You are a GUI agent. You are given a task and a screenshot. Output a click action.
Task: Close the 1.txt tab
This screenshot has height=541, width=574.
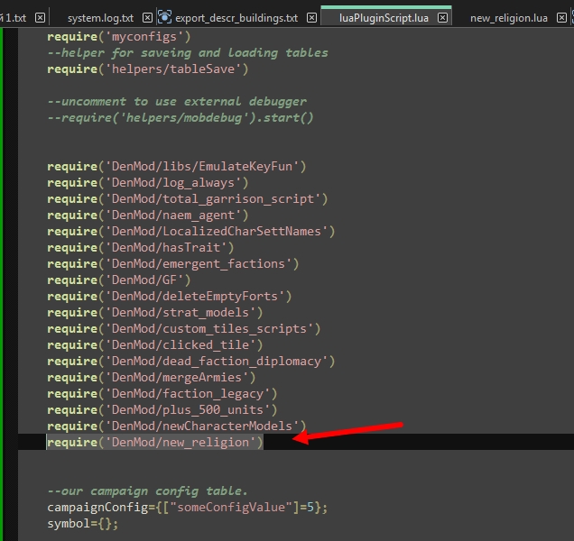(41, 17)
